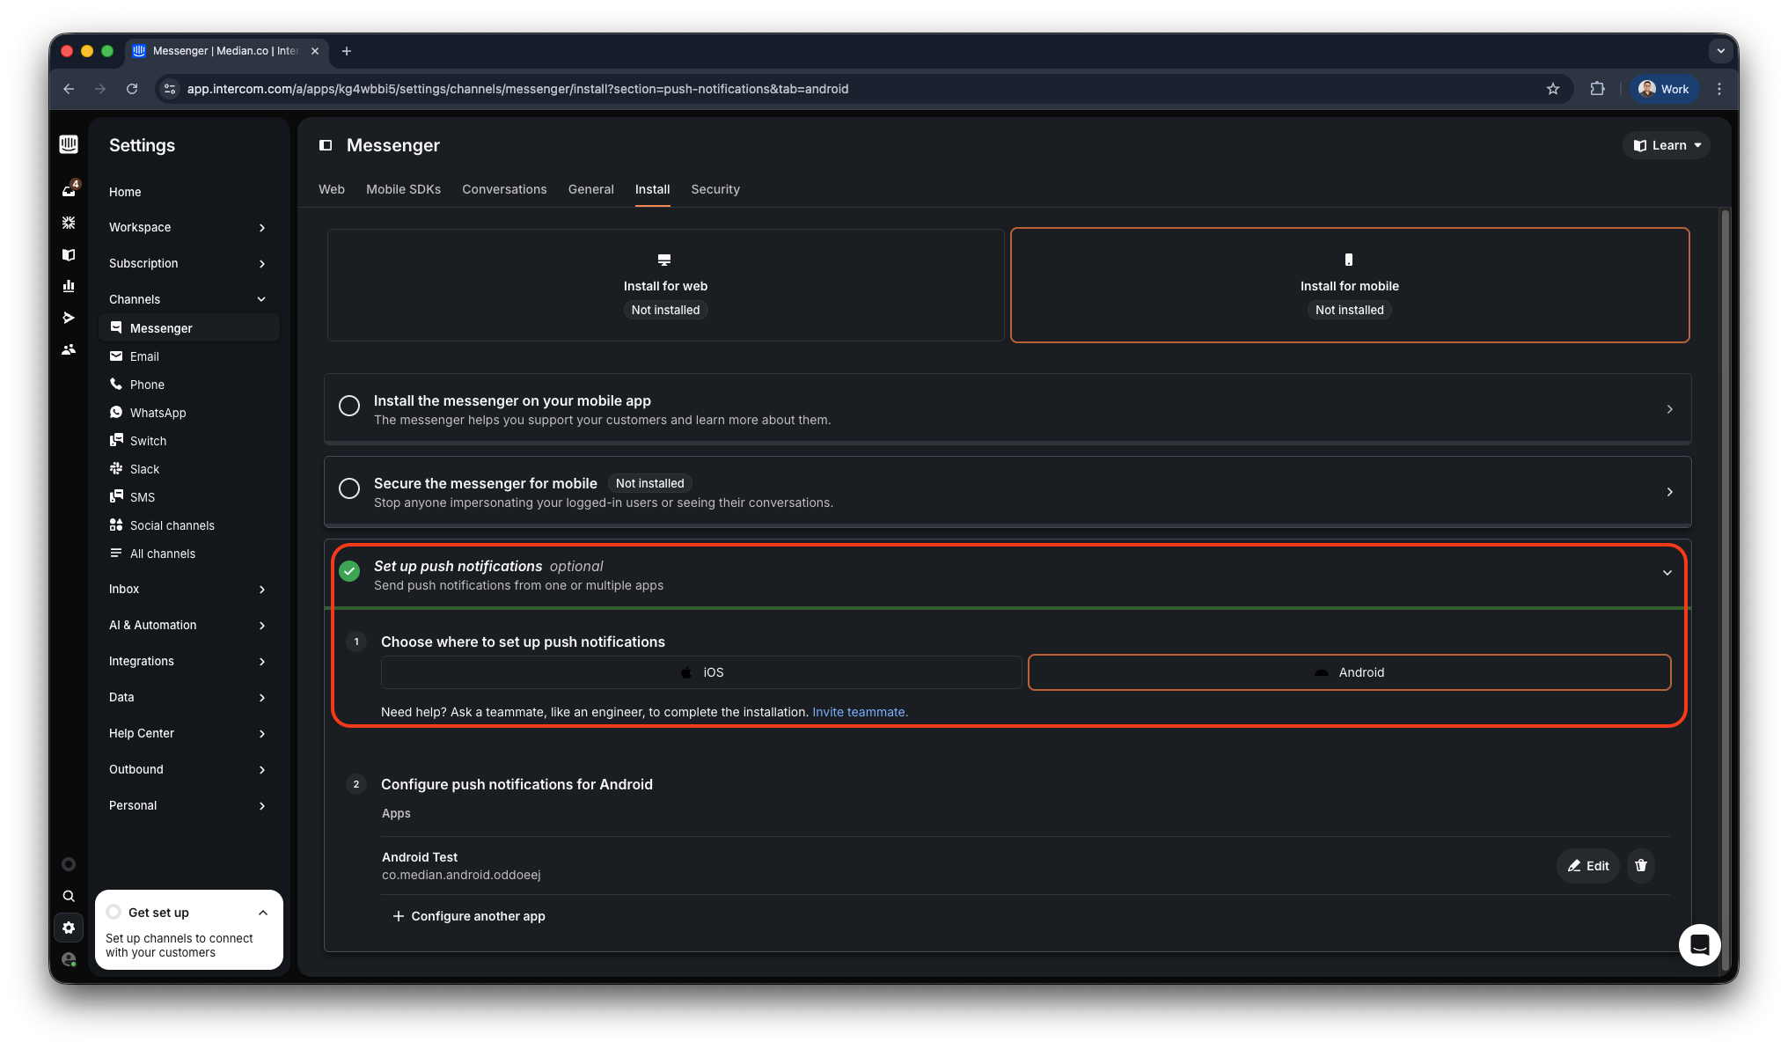Click the Reports bar chart sidebar icon
The height and width of the screenshot is (1049, 1788).
69,286
